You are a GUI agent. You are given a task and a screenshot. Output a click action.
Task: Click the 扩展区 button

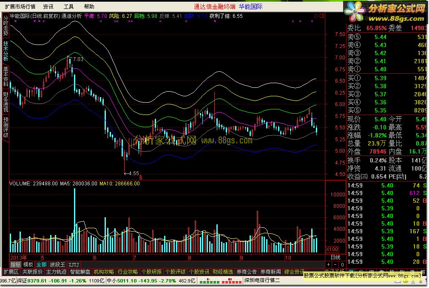point(11,272)
